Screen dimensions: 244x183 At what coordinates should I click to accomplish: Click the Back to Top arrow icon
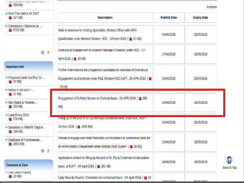229,160
